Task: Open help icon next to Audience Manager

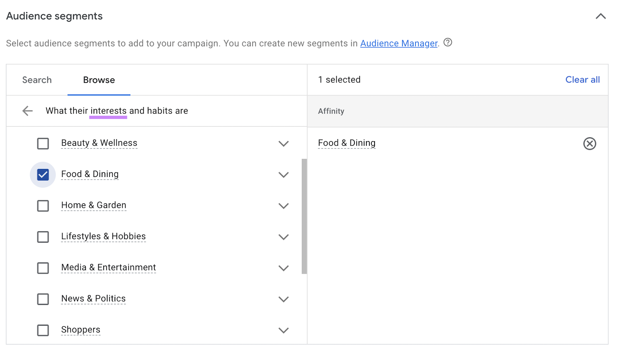Action: (448, 43)
